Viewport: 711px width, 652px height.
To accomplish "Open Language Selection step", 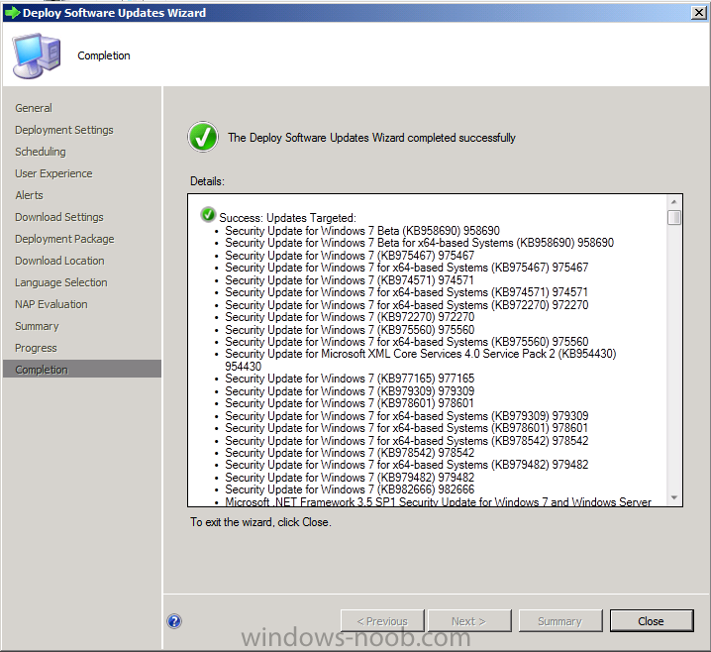I will click(60, 282).
